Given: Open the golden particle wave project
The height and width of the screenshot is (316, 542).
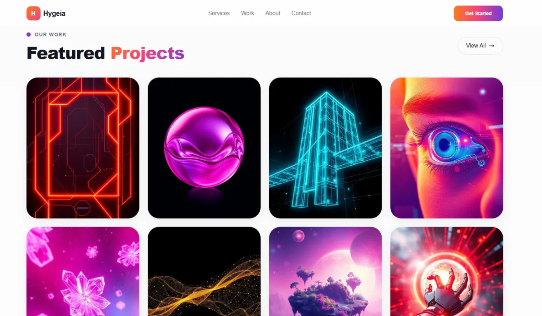Looking at the screenshot, I should tap(204, 271).
